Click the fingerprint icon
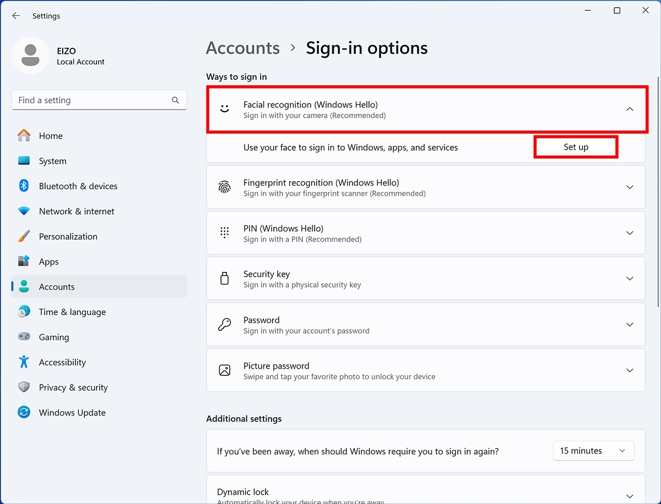This screenshot has height=504, width=661. 224,187
